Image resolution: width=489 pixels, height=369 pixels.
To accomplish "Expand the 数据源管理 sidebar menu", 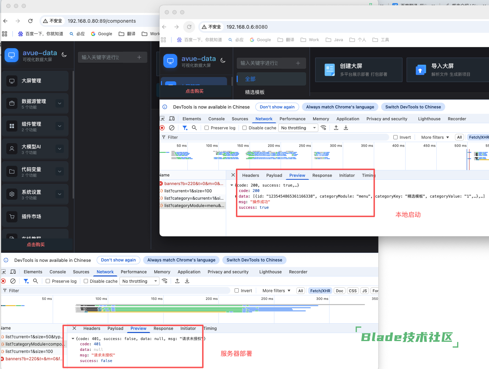I will pos(60,103).
